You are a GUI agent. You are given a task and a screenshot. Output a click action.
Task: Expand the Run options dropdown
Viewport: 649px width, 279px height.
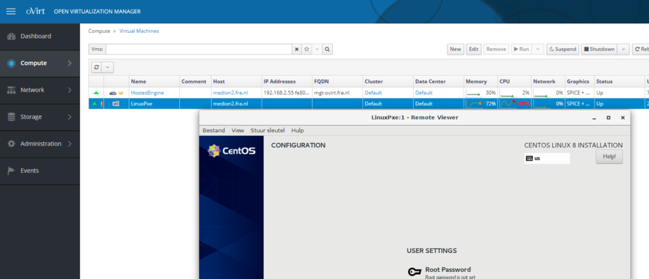[538, 49]
